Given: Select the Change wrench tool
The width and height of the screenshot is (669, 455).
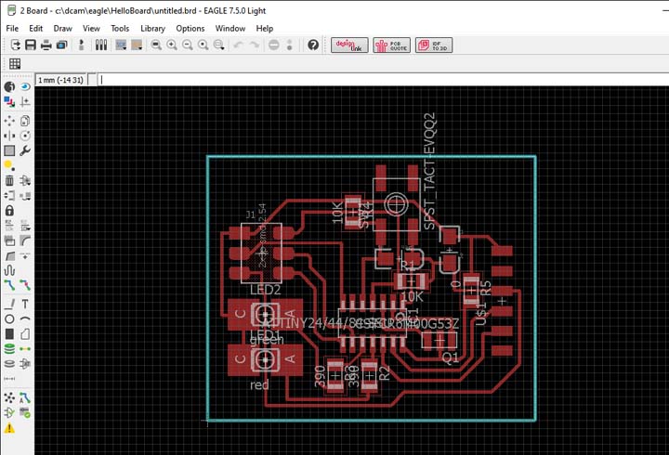Looking at the screenshot, I should click(x=25, y=150).
